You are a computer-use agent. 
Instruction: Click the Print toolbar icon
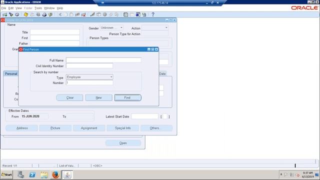pos(44,14)
